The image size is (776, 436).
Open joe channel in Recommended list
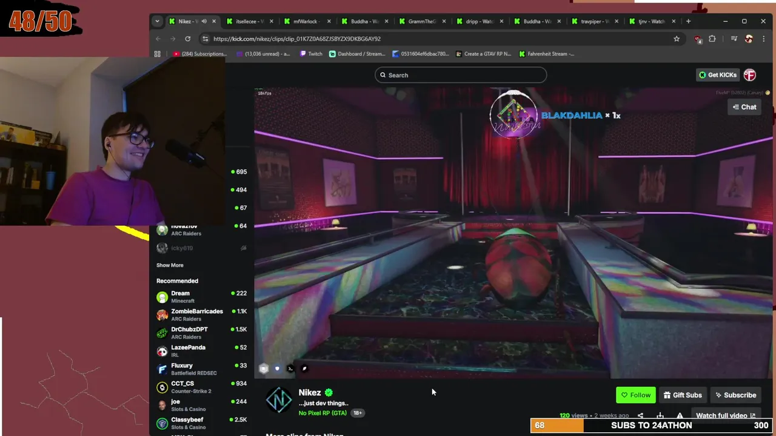point(201,405)
